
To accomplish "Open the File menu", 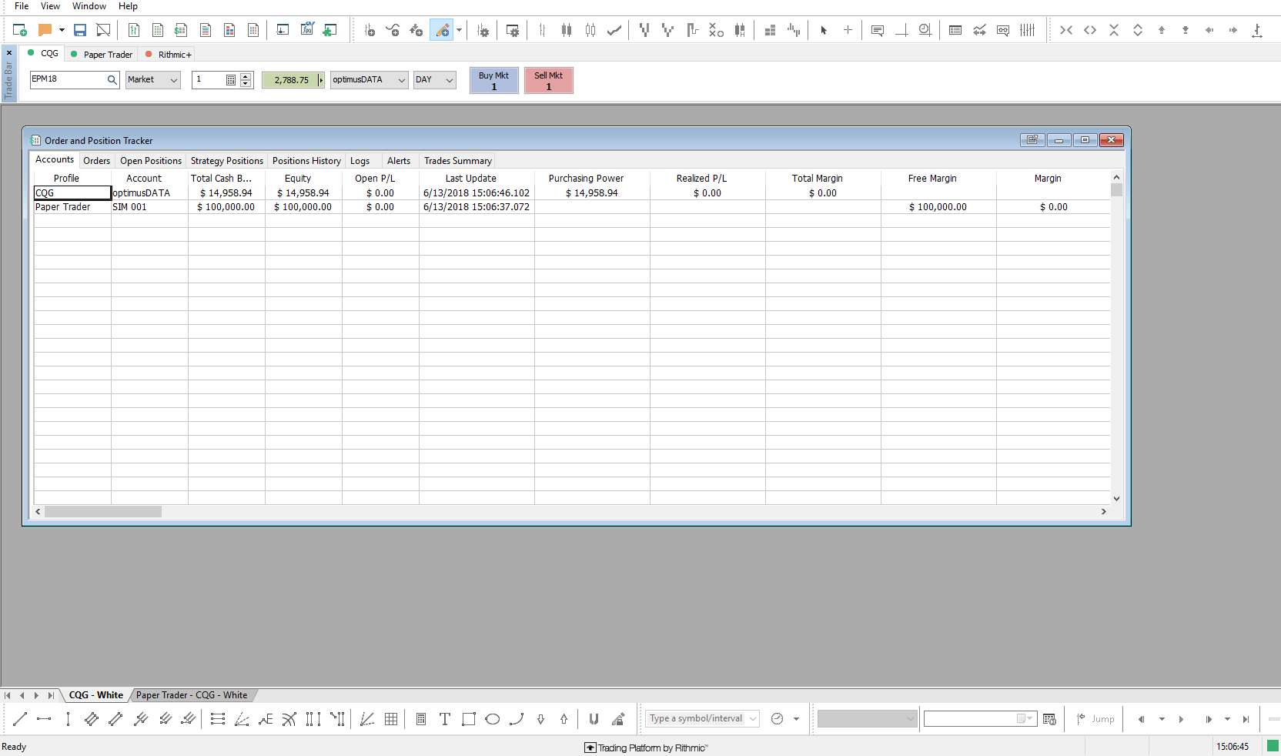I will 22,6.
